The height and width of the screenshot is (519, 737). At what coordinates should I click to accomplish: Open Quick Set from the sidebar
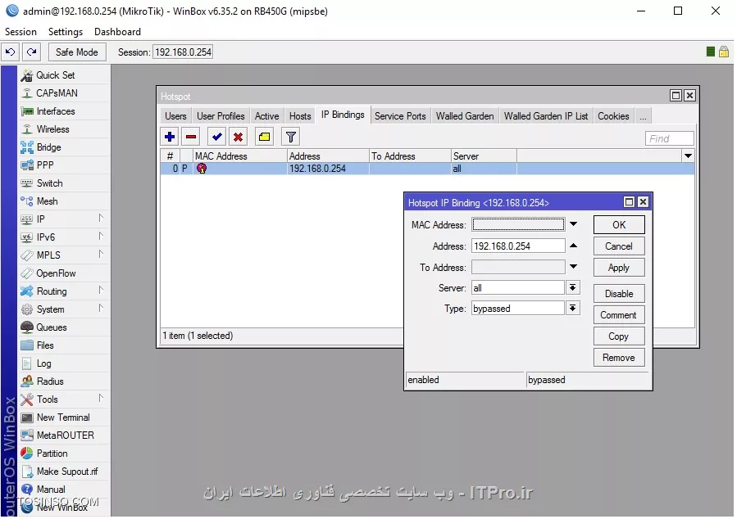(x=63, y=75)
